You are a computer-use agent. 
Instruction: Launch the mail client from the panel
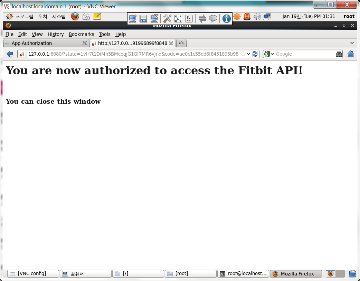[86, 17]
